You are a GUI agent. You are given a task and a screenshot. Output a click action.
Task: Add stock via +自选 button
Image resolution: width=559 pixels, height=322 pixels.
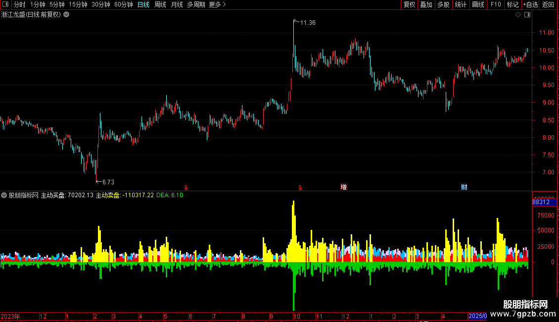(x=530, y=4)
